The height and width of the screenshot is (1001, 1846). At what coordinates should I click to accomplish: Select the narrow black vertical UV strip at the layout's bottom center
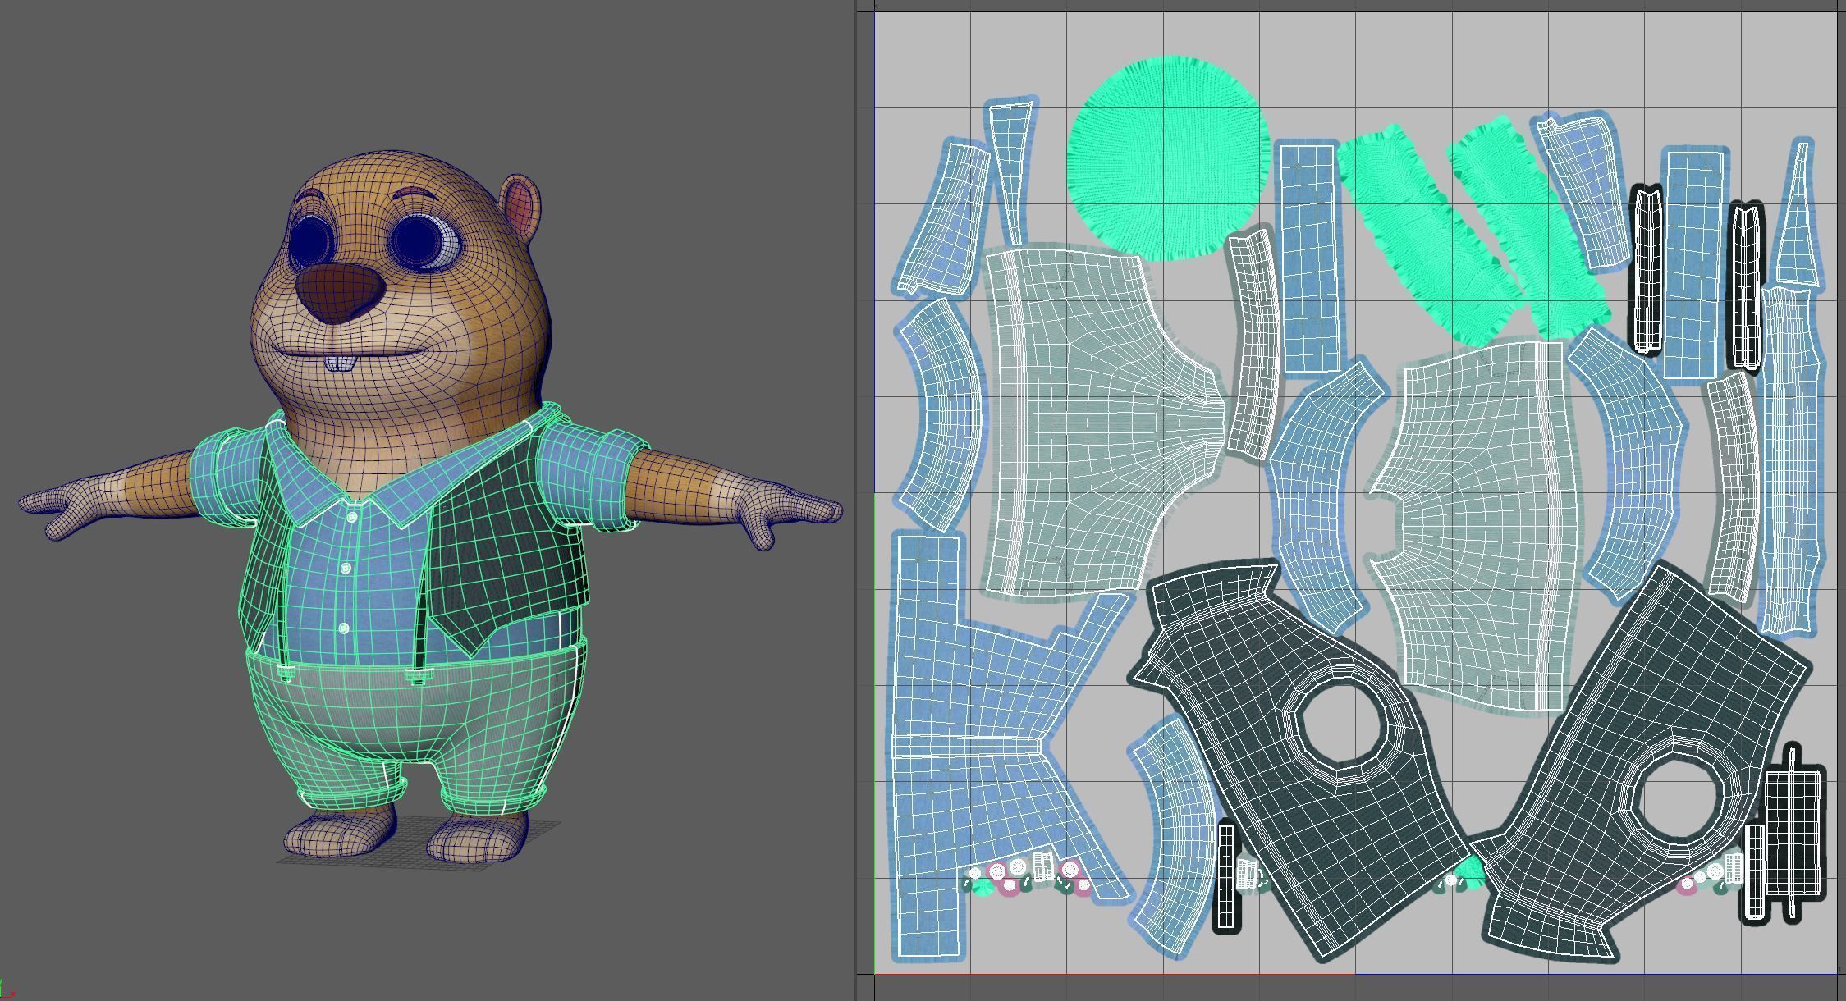pos(1227,876)
